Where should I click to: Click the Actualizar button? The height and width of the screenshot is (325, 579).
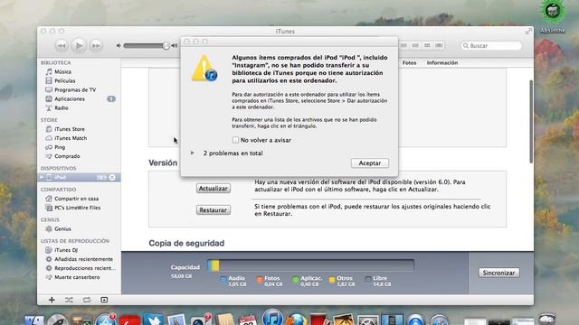[214, 189]
